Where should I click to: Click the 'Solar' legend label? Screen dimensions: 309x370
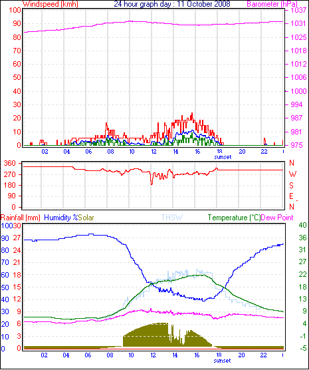pyautogui.click(x=86, y=218)
